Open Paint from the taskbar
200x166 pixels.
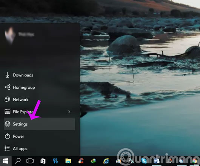[x=118, y=161]
